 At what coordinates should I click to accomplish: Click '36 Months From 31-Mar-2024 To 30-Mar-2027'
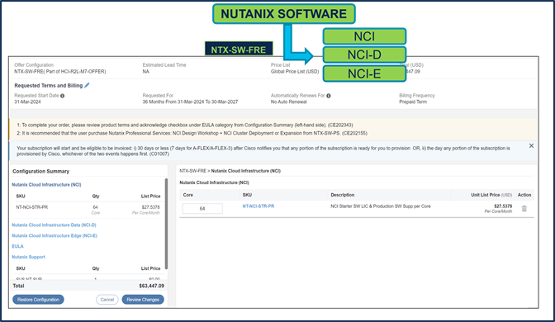tap(190, 102)
